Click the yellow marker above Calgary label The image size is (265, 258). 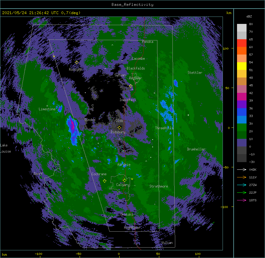[x=125, y=180]
